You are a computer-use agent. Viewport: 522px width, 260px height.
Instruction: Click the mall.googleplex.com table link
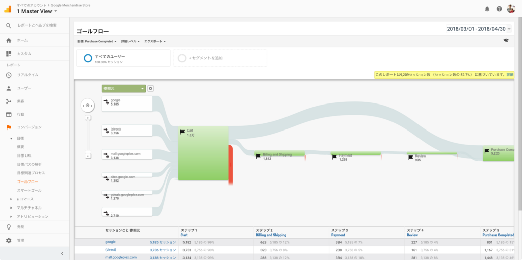pyautogui.click(x=121, y=257)
